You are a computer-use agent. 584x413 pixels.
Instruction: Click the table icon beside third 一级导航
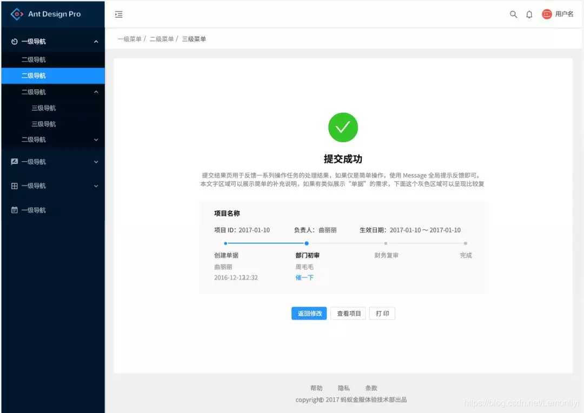coord(14,185)
